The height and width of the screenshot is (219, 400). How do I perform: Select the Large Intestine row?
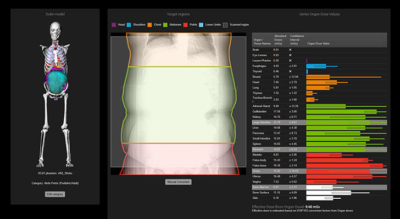319,123
